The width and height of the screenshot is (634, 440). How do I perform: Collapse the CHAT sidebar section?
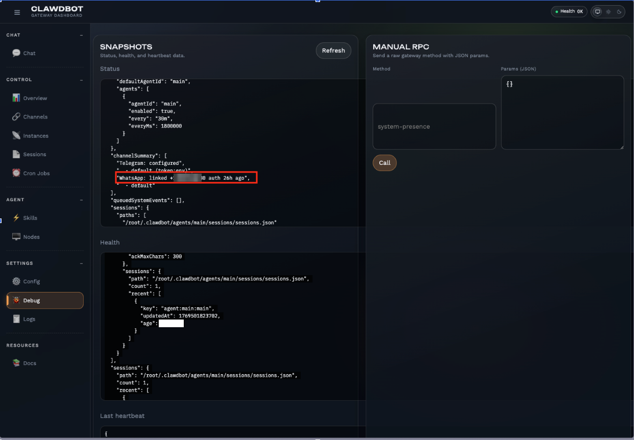pos(81,35)
